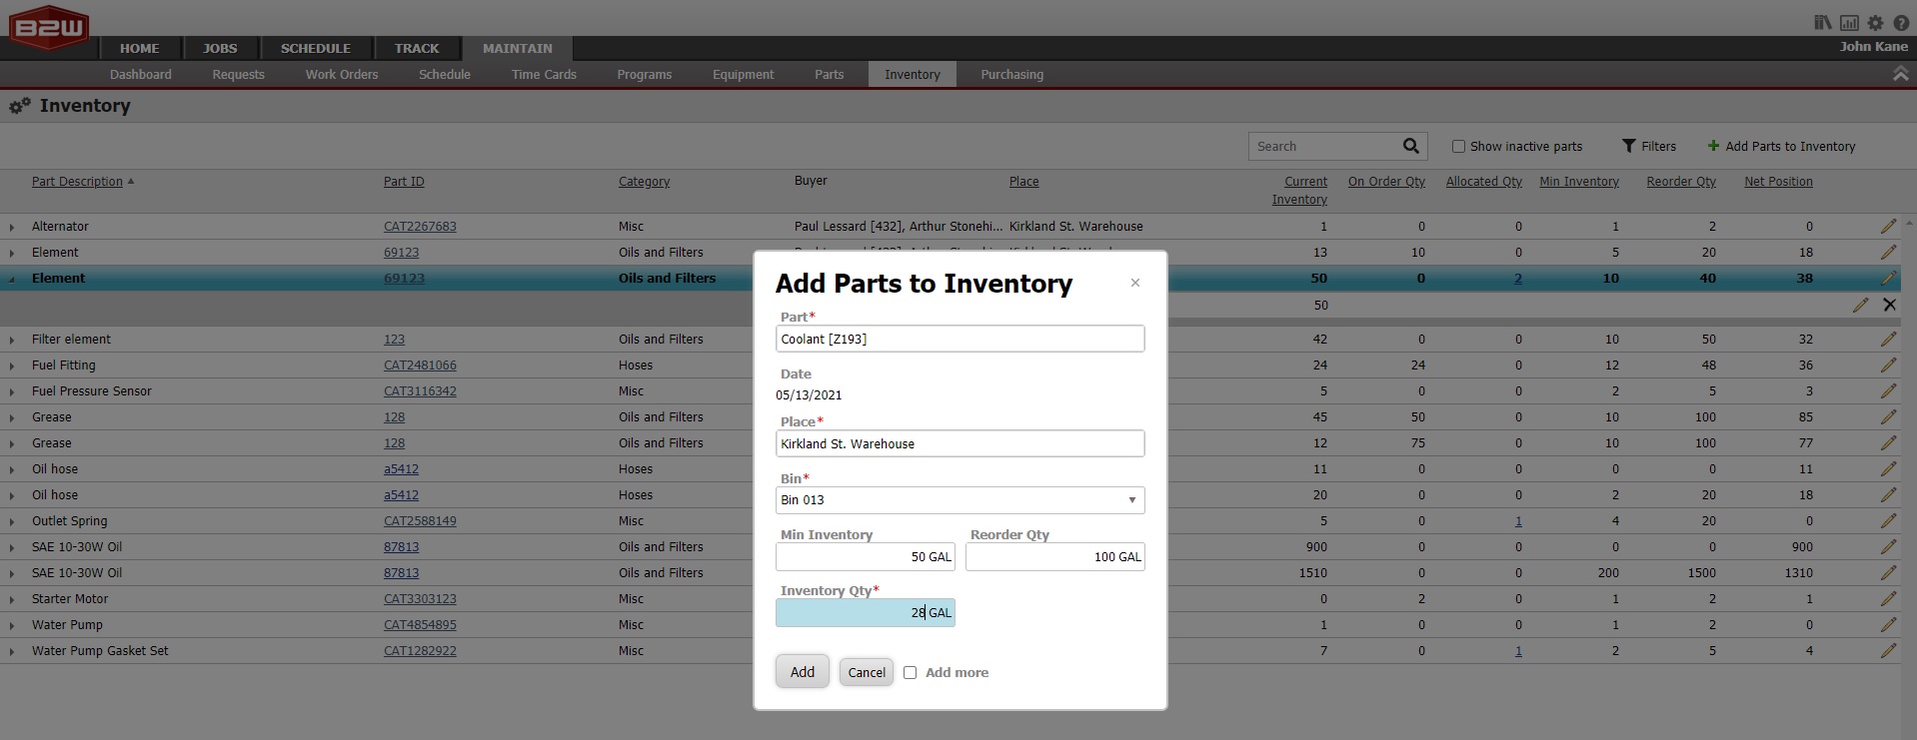Click the Inventory page gear icon

point(20,106)
